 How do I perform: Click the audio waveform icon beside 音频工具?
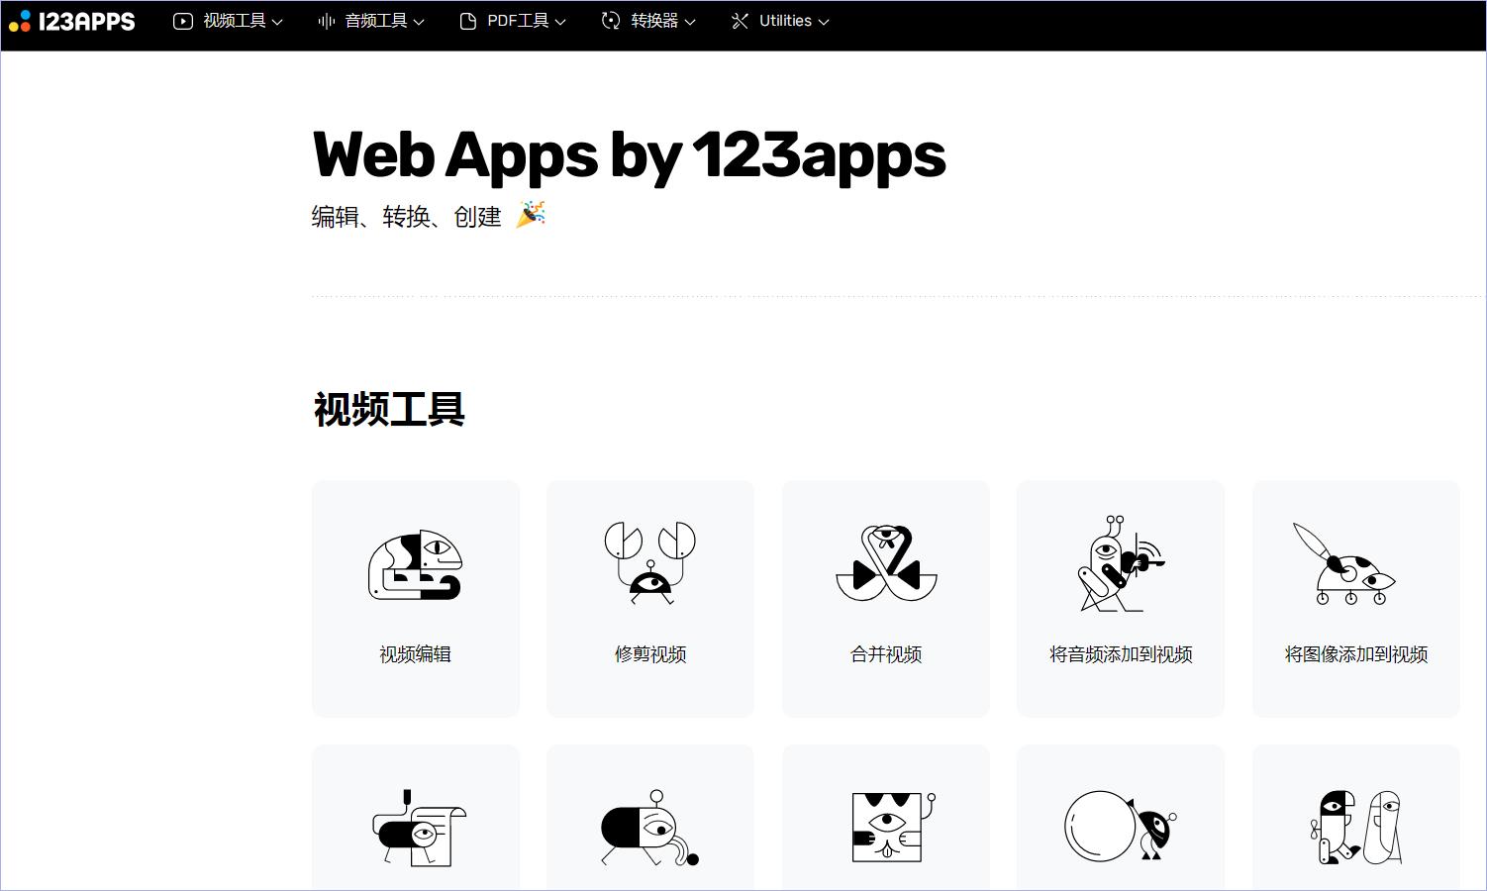coord(326,20)
